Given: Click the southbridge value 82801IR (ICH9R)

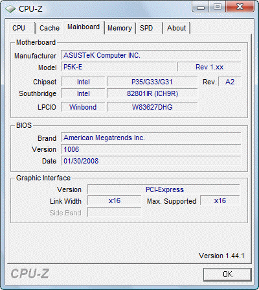Looking at the screenshot, I should tap(152, 93).
